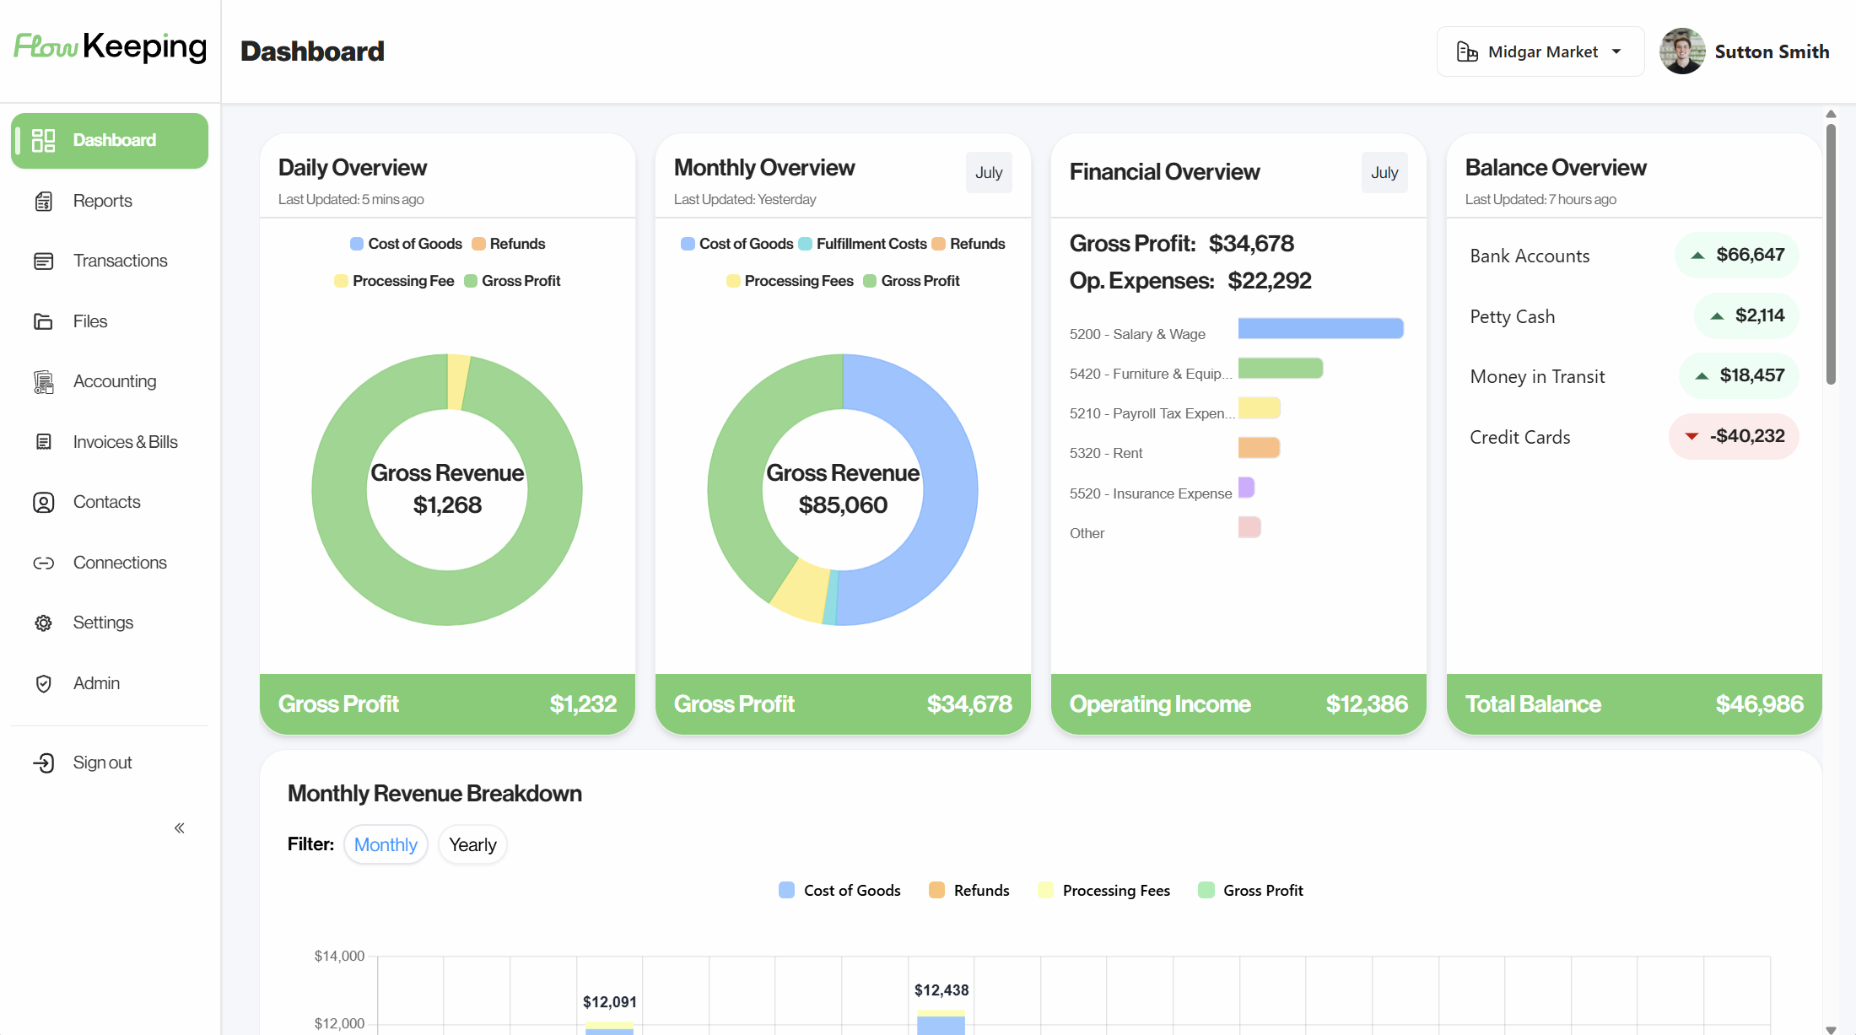Click the scrollbar up arrow
This screenshot has height=1035, width=1856.
coord(1831,114)
